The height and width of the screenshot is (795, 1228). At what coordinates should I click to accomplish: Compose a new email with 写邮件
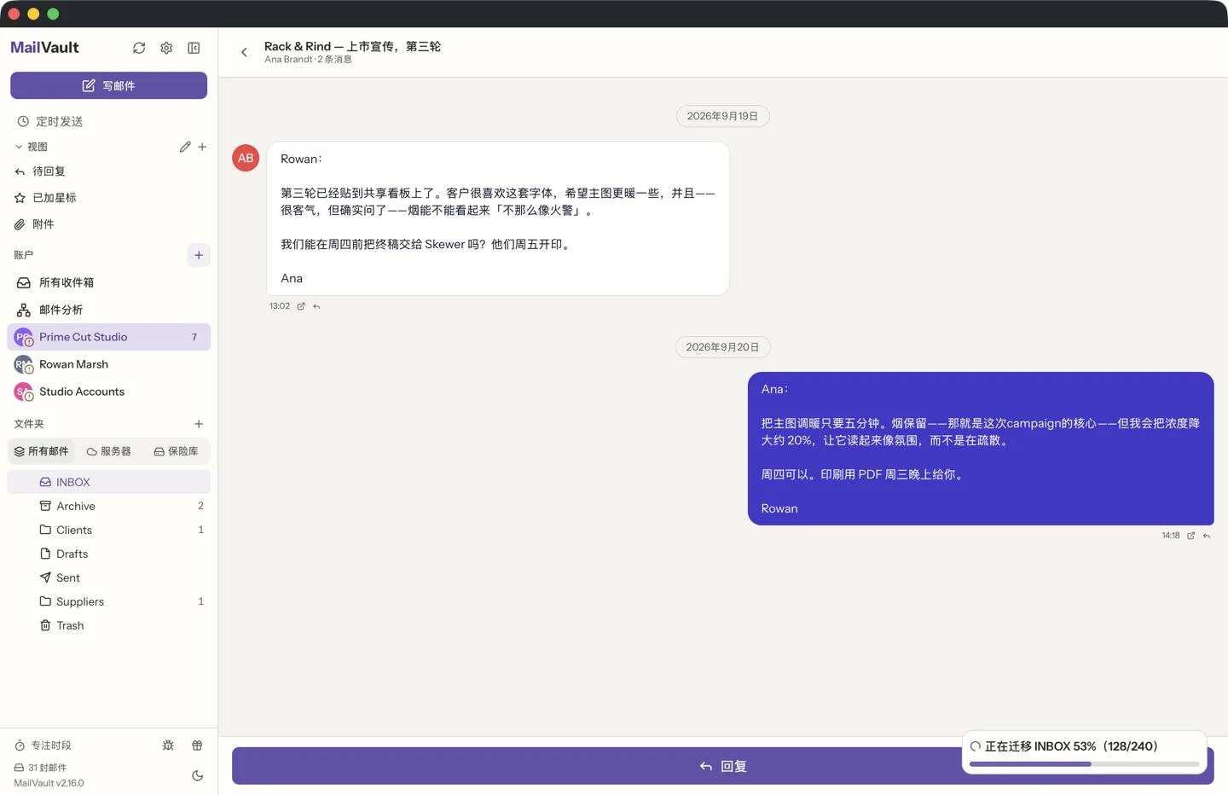pos(109,85)
